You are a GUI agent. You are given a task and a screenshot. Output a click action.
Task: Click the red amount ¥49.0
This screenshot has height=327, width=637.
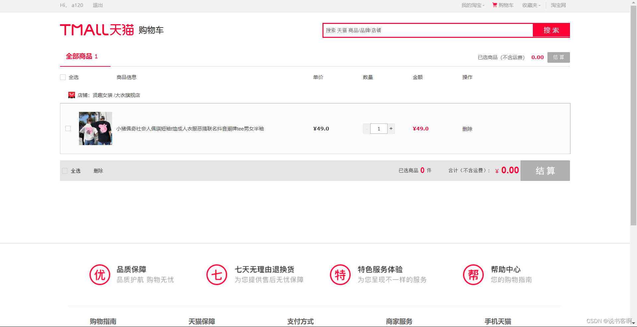pos(421,129)
